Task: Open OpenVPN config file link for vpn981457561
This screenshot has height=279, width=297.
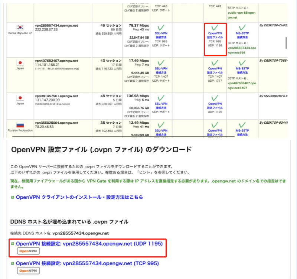Action: pyautogui.click(x=215, y=106)
